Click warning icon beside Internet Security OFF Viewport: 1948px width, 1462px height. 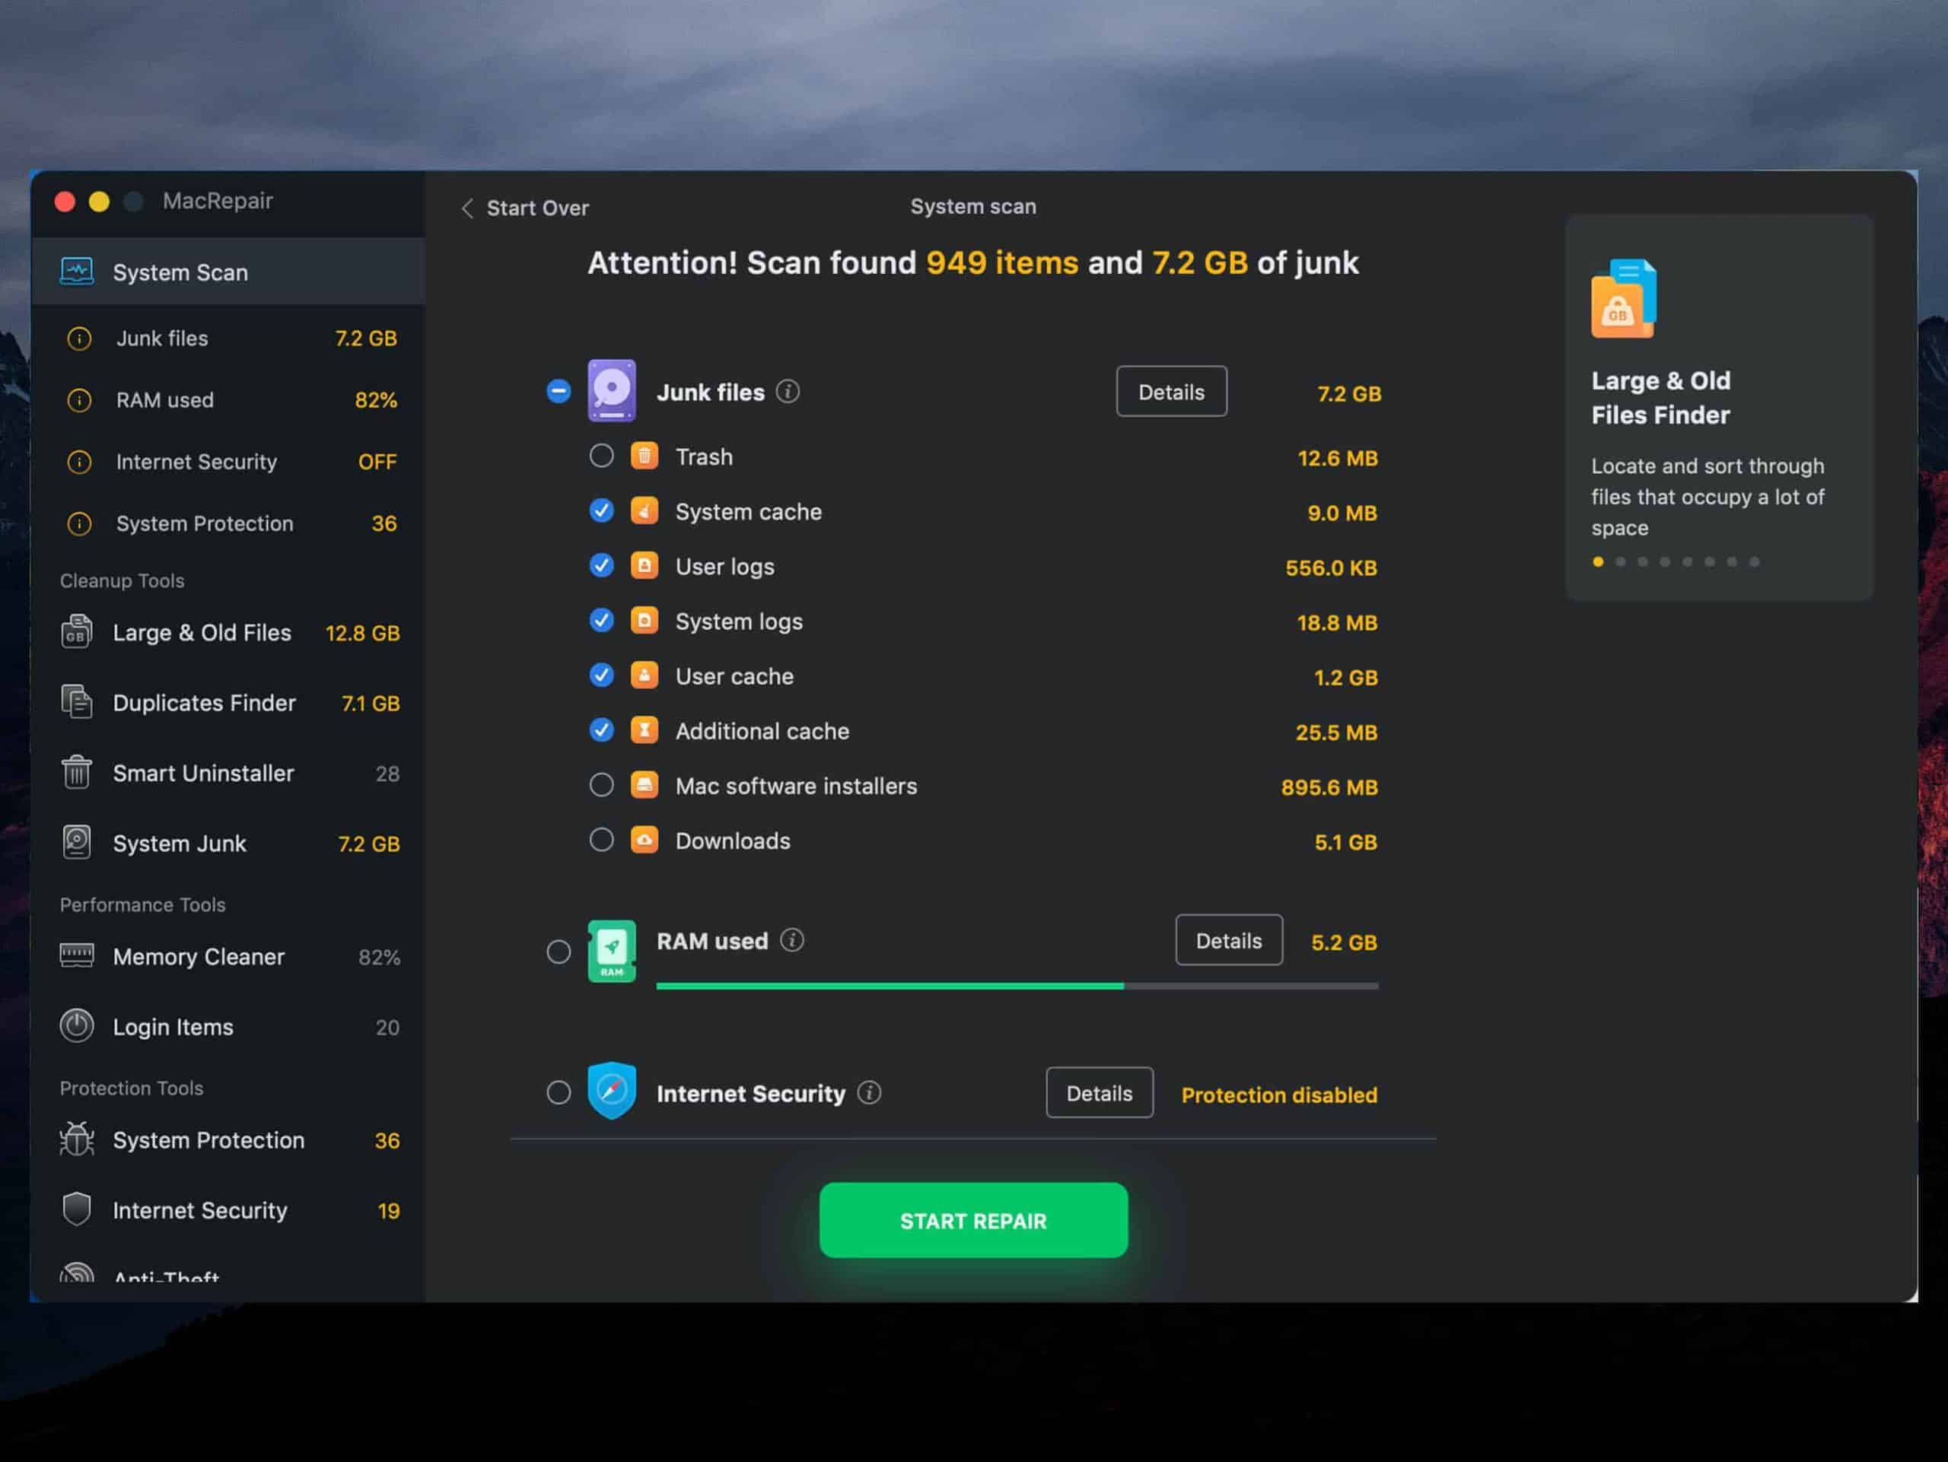(79, 462)
